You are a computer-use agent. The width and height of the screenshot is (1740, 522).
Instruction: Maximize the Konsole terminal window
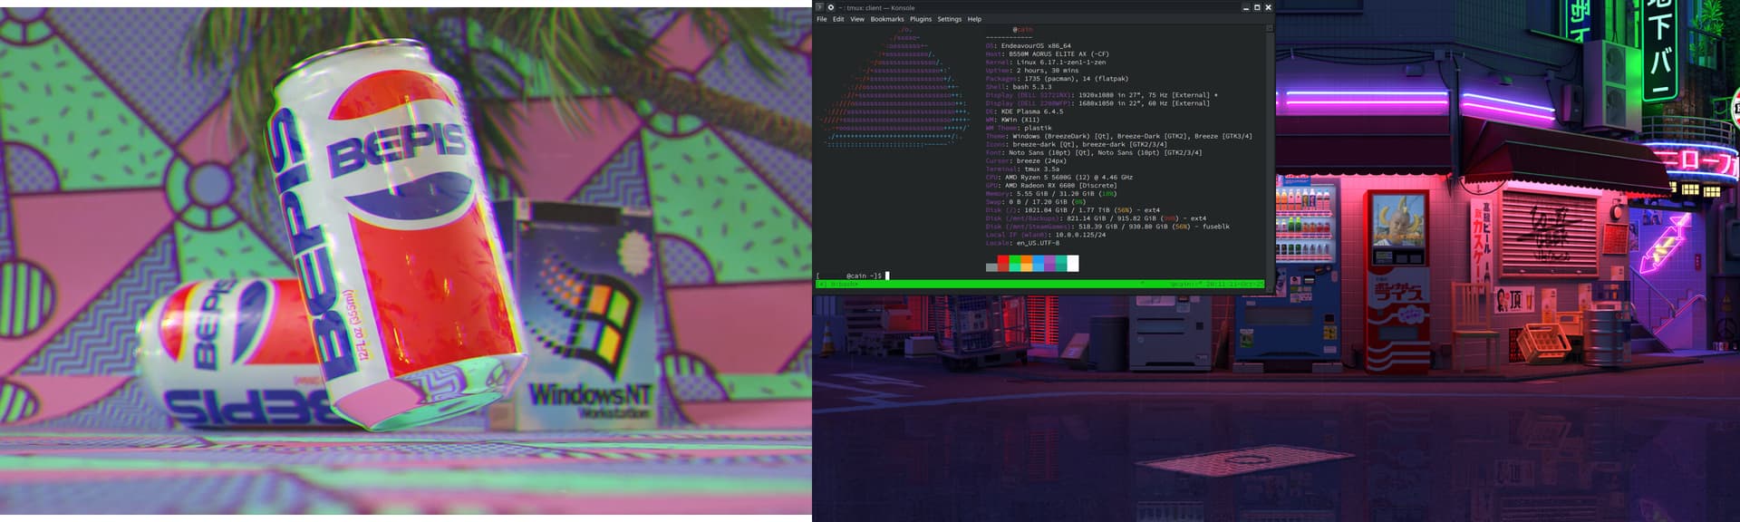tap(1257, 7)
